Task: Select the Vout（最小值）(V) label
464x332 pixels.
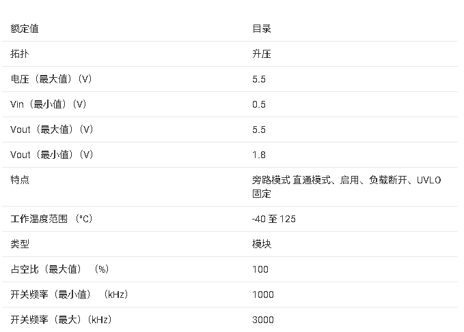Action: pyautogui.click(x=52, y=155)
